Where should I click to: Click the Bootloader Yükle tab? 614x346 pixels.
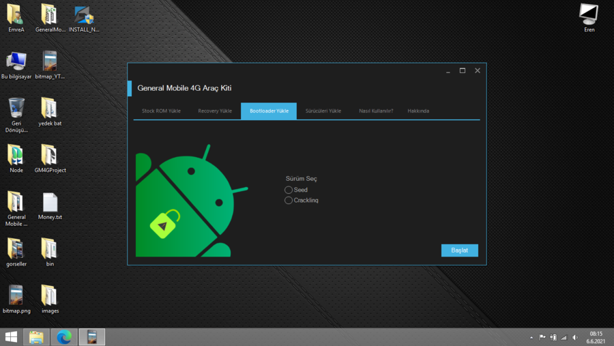(x=269, y=111)
